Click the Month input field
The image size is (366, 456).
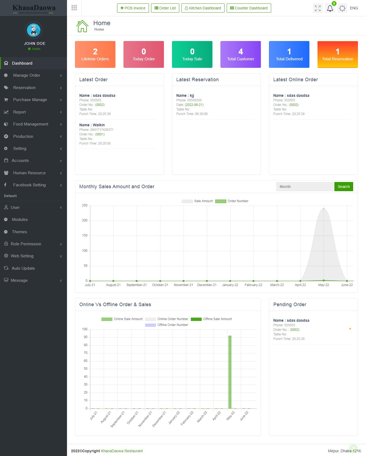coord(305,187)
